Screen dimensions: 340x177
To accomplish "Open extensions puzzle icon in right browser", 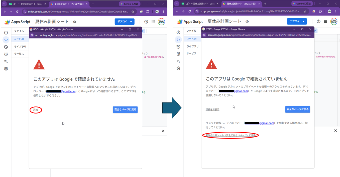I will point(320,11).
